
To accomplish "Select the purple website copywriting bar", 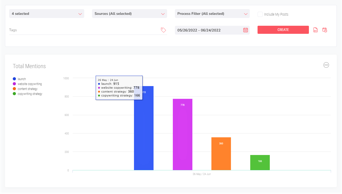I will pos(182,135).
